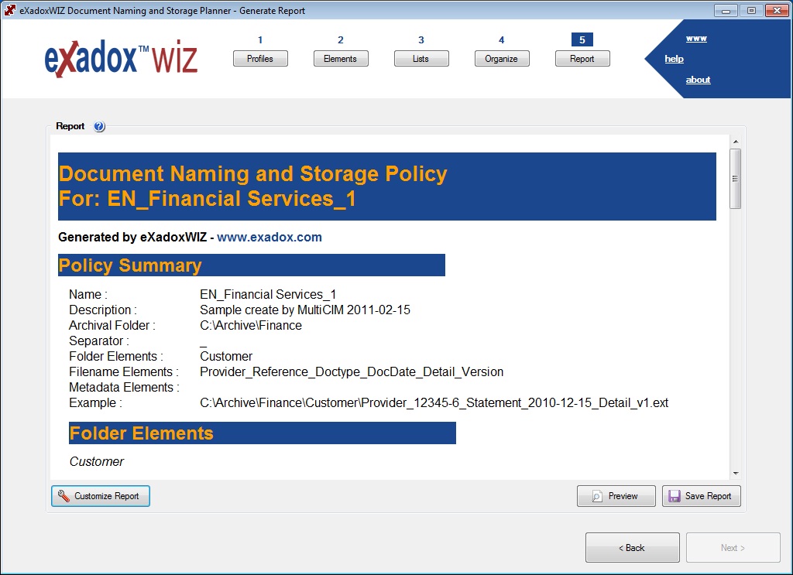Click the eXadoxWIZ logo
793x575 pixels.
pyautogui.click(x=121, y=60)
